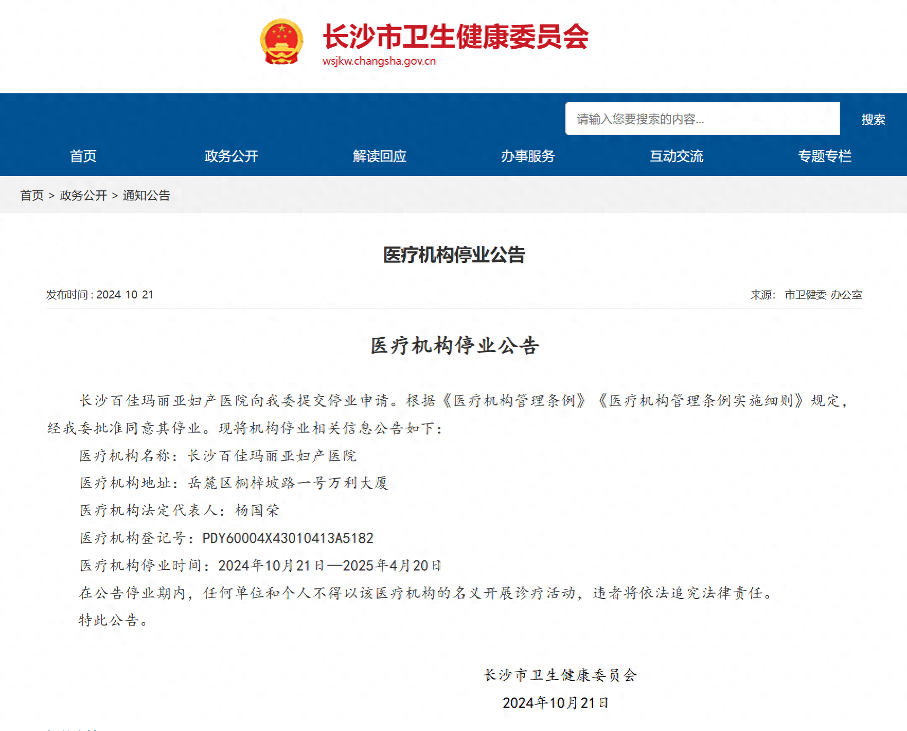Navigate to 互动交流 in the menu
Image resolution: width=907 pixels, height=731 pixels.
point(677,156)
